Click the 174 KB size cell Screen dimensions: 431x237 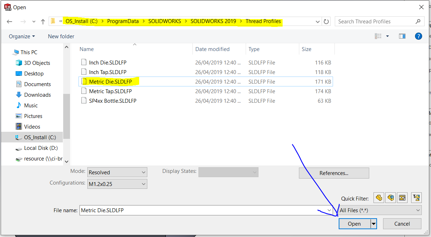[x=323, y=91]
